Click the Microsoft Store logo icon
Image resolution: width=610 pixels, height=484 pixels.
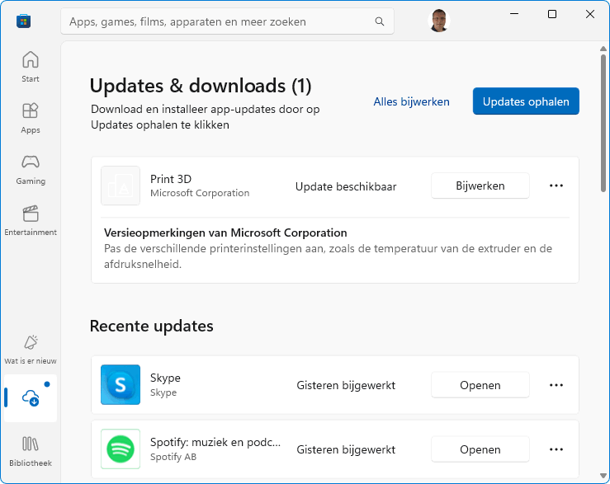tap(23, 21)
